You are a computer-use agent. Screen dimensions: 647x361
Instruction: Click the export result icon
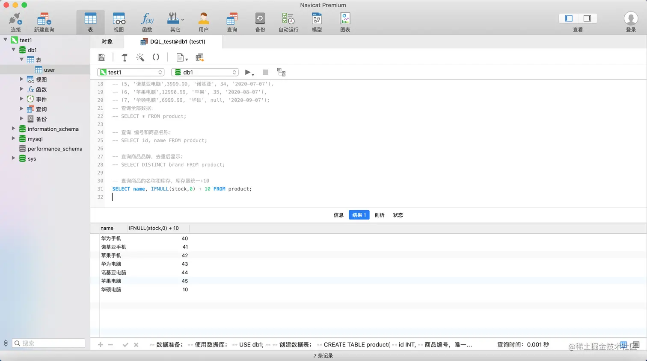199,57
